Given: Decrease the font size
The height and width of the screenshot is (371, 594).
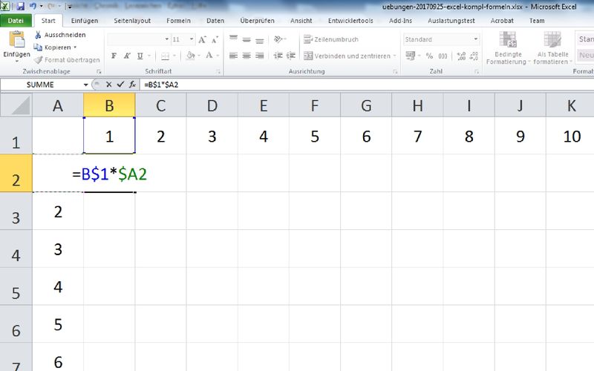Looking at the screenshot, I should [x=215, y=39].
